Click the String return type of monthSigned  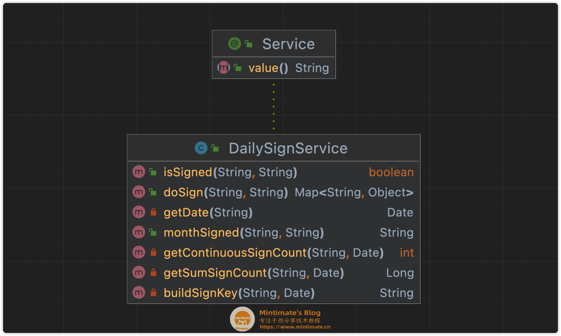[397, 233]
